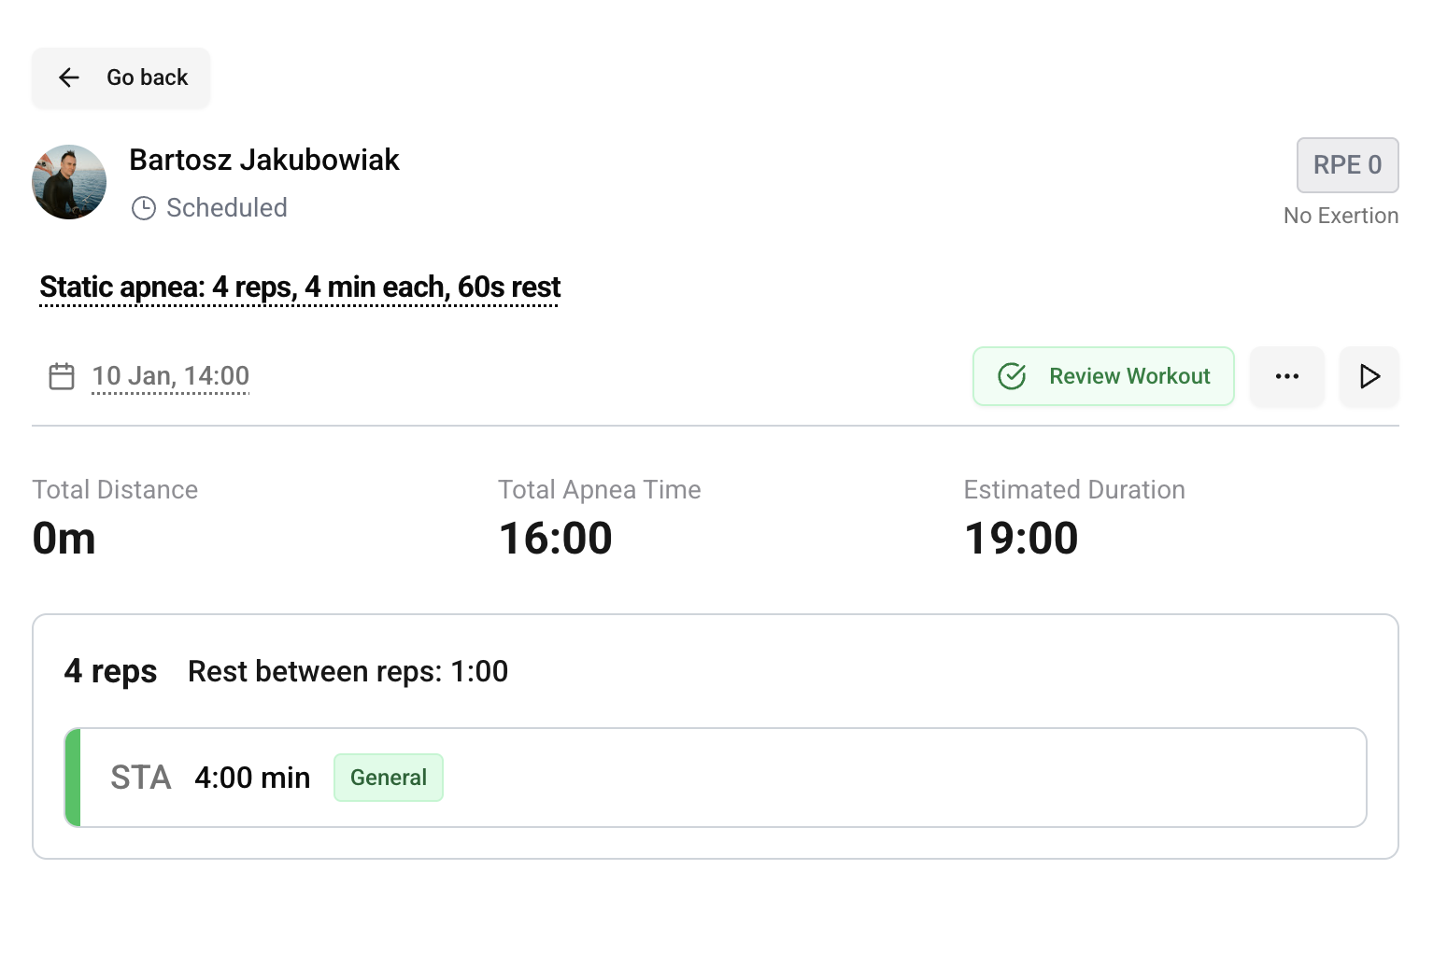Click the green color bar on STA row
Viewport: 1433px width, 968px height.
coord(73,778)
